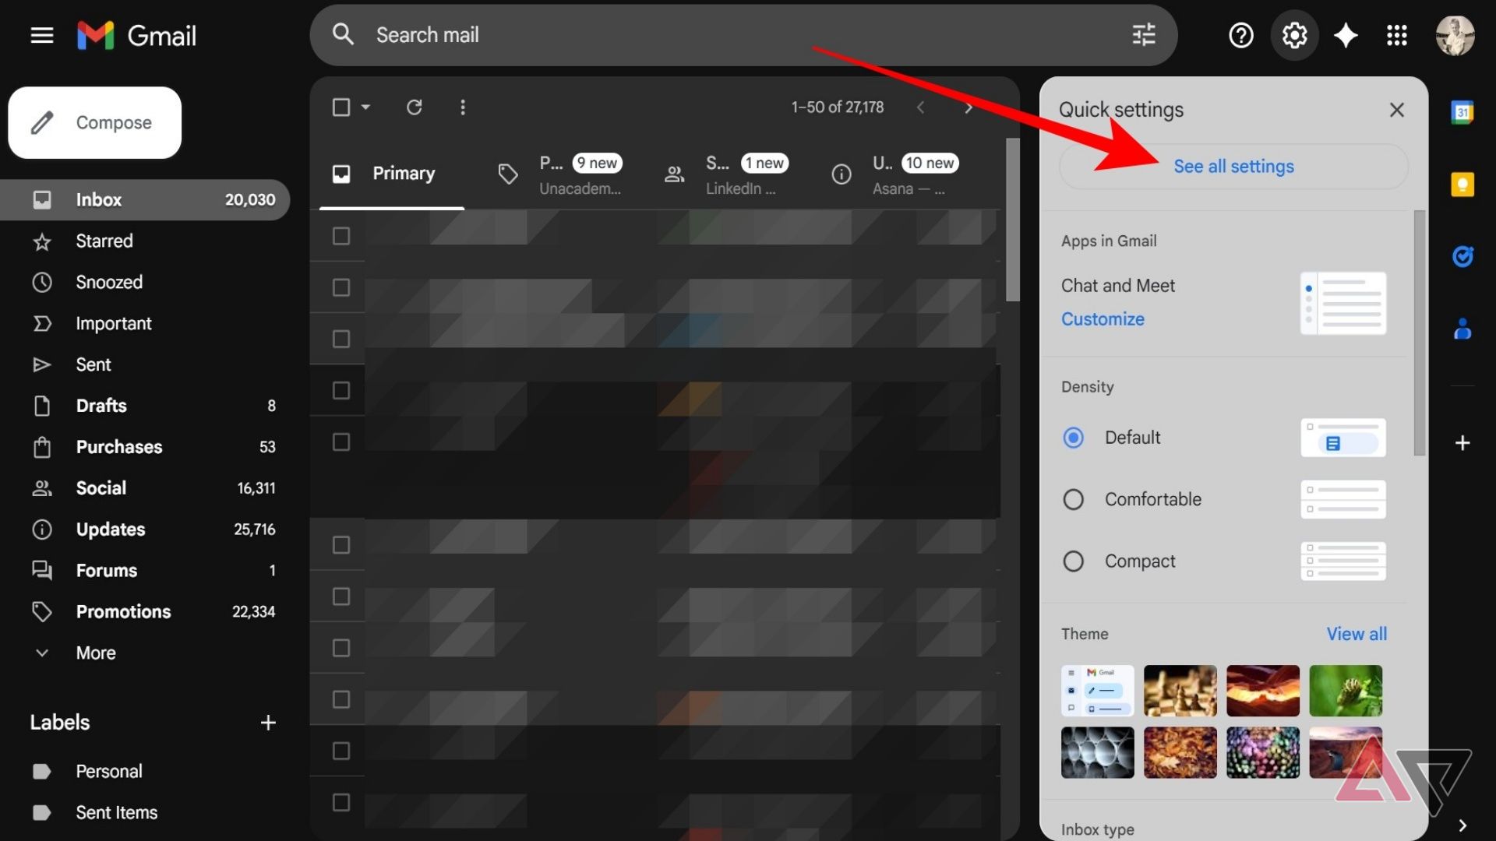Click Compose new email button

coord(95,123)
